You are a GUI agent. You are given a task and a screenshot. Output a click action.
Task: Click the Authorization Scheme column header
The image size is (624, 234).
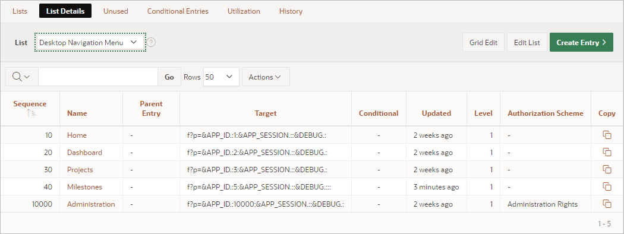(546, 113)
